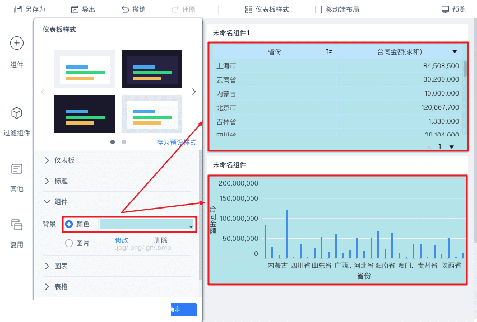477x322 pixels.
Task: Click the 云南省 table row
Action: coord(337,79)
